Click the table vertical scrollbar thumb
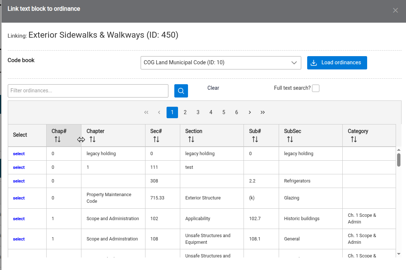406x270 pixels. click(399, 160)
